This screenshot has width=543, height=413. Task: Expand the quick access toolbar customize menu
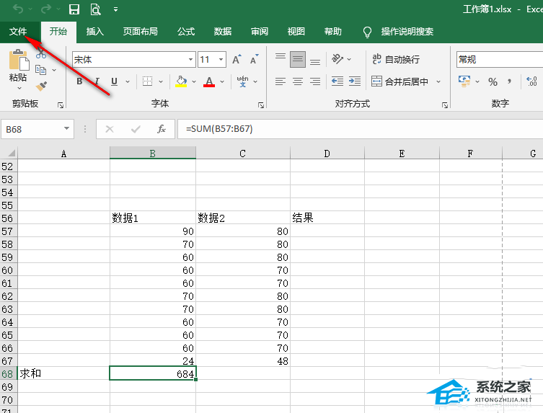click(x=115, y=9)
